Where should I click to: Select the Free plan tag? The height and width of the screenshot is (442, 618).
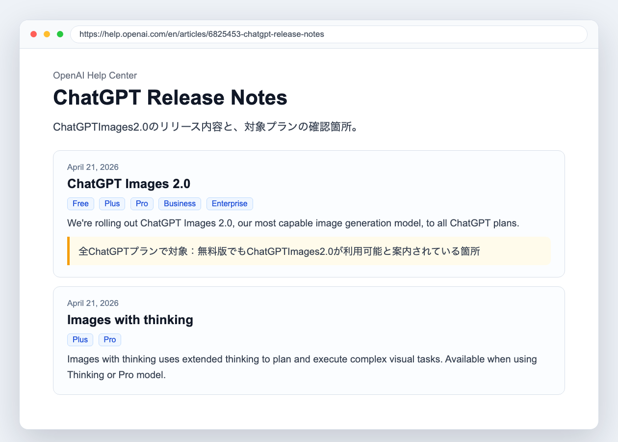tap(80, 204)
